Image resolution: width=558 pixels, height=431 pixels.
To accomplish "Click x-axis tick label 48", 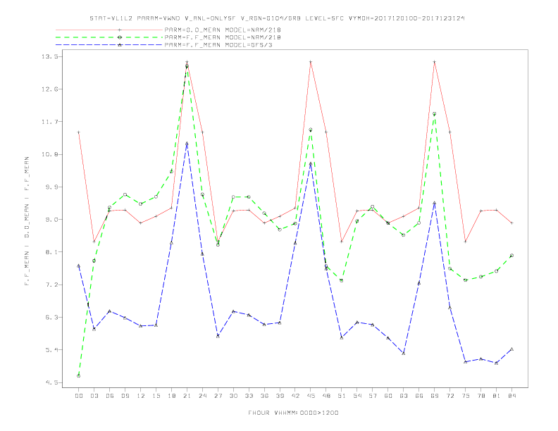I will click(x=326, y=396).
